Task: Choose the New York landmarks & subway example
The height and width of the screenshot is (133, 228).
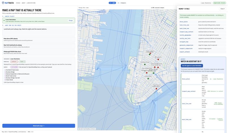Action: pyautogui.click(x=39, y=46)
